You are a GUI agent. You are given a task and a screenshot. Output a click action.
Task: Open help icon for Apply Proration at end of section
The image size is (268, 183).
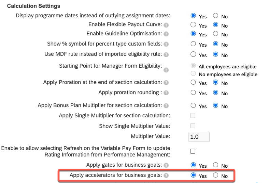click(166, 83)
